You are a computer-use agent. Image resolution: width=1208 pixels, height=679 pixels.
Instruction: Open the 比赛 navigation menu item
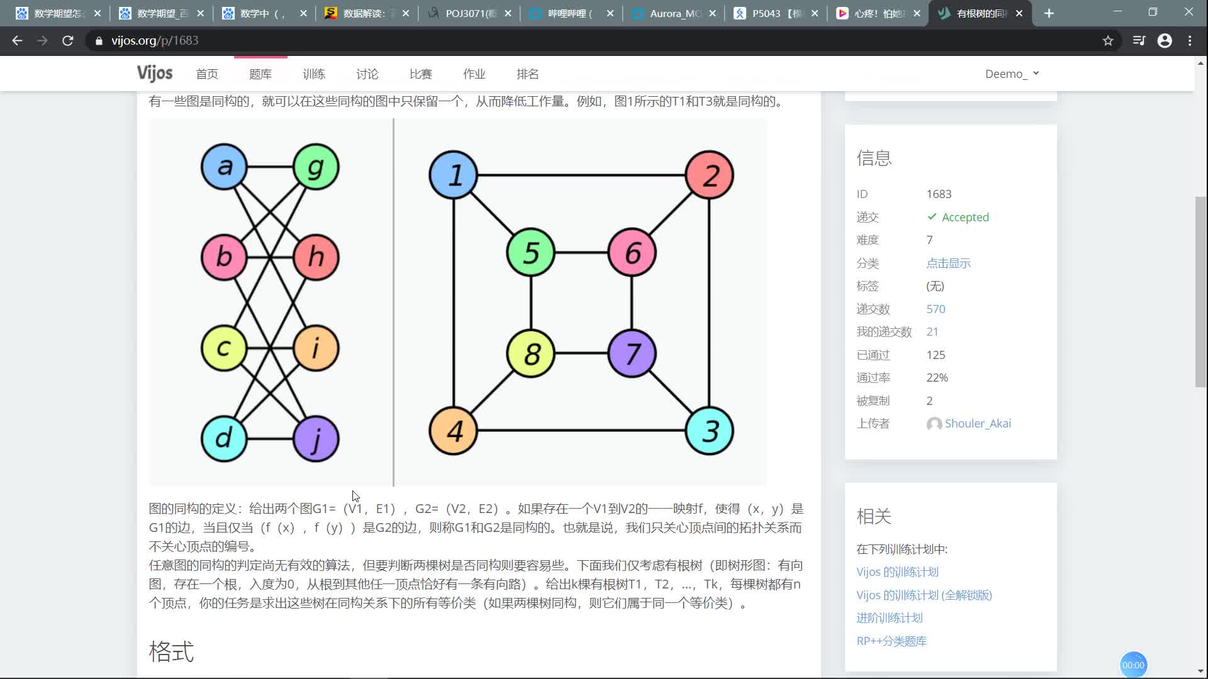pyautogui.click(x=421, y=74)
